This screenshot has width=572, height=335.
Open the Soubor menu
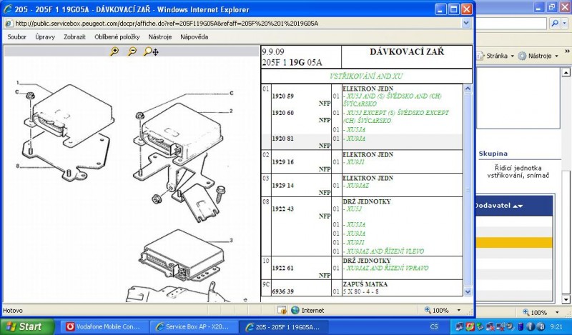[16, 36]
